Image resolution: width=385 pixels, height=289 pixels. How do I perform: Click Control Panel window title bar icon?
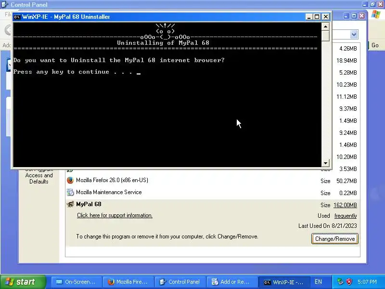point(5,4)
